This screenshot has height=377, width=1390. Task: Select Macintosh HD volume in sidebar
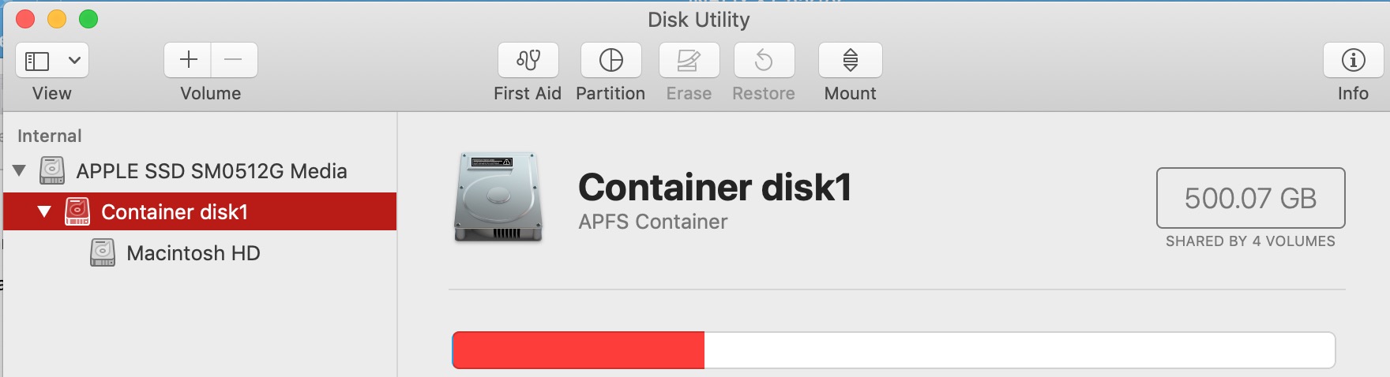[x=193, y=253]
